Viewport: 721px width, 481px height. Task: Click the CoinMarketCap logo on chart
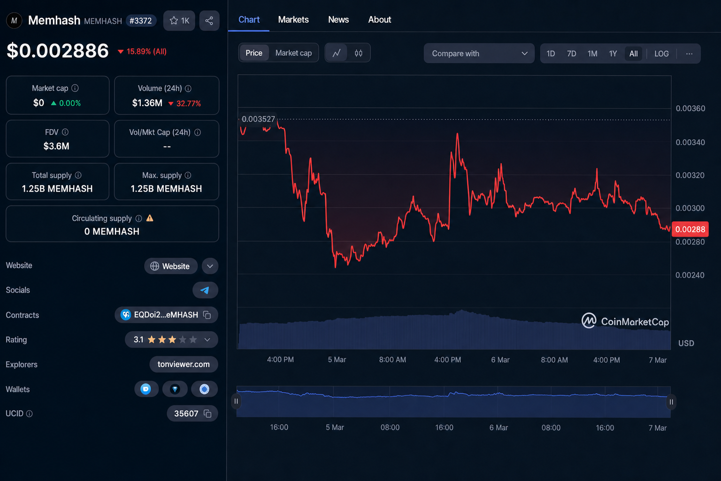click(x=625, y=321)
